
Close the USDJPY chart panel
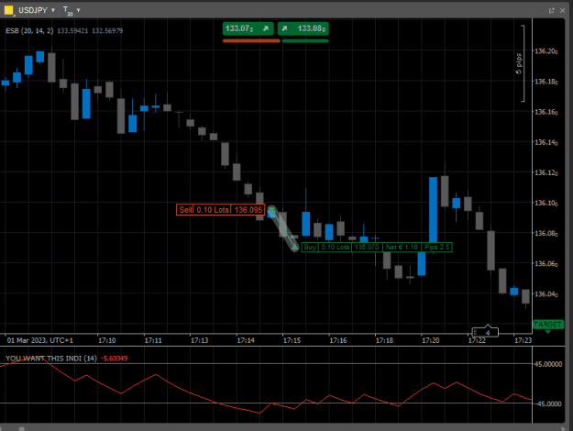click(562, 11)
